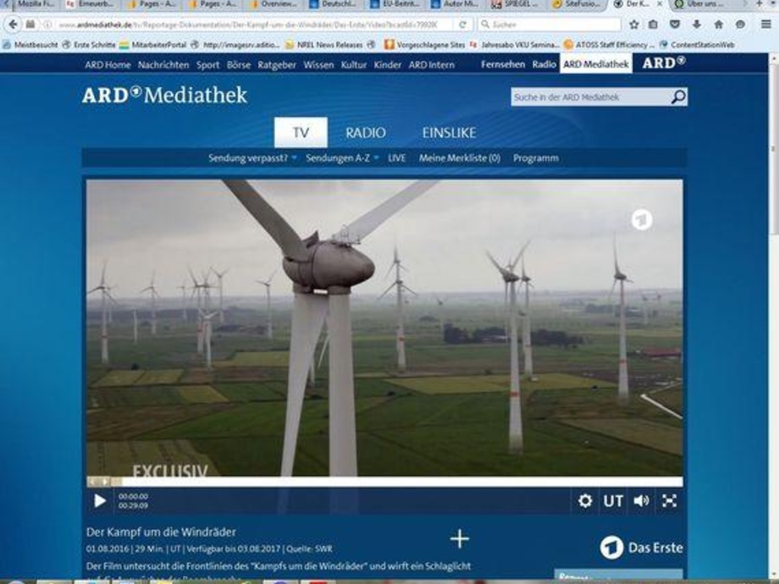Image resolution: width=779 pixels, height=584 pixels.
Task: Toggle UT subtitles in the player
Action: 613,501
